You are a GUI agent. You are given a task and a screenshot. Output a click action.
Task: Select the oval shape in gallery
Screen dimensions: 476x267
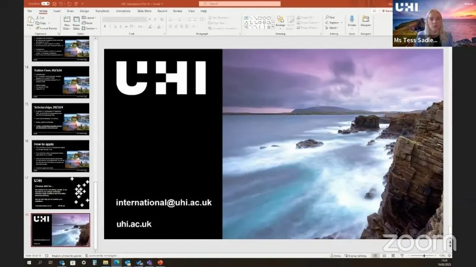tap(264, 18)
